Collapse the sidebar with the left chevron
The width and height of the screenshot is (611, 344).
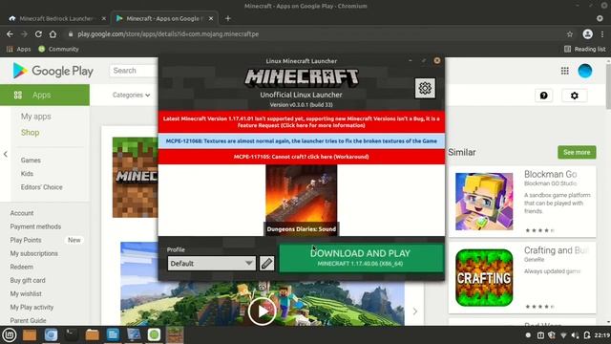6,155
